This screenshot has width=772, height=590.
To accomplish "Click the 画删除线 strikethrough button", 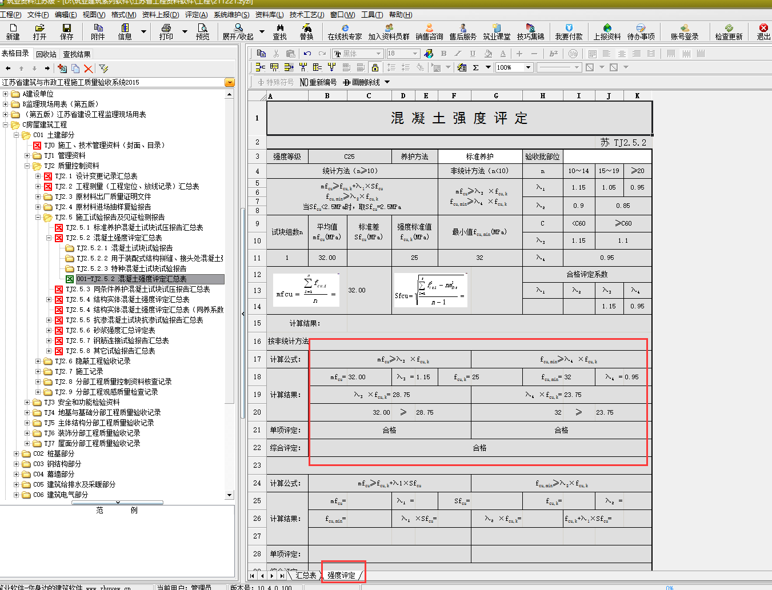I will coord(361,82).
